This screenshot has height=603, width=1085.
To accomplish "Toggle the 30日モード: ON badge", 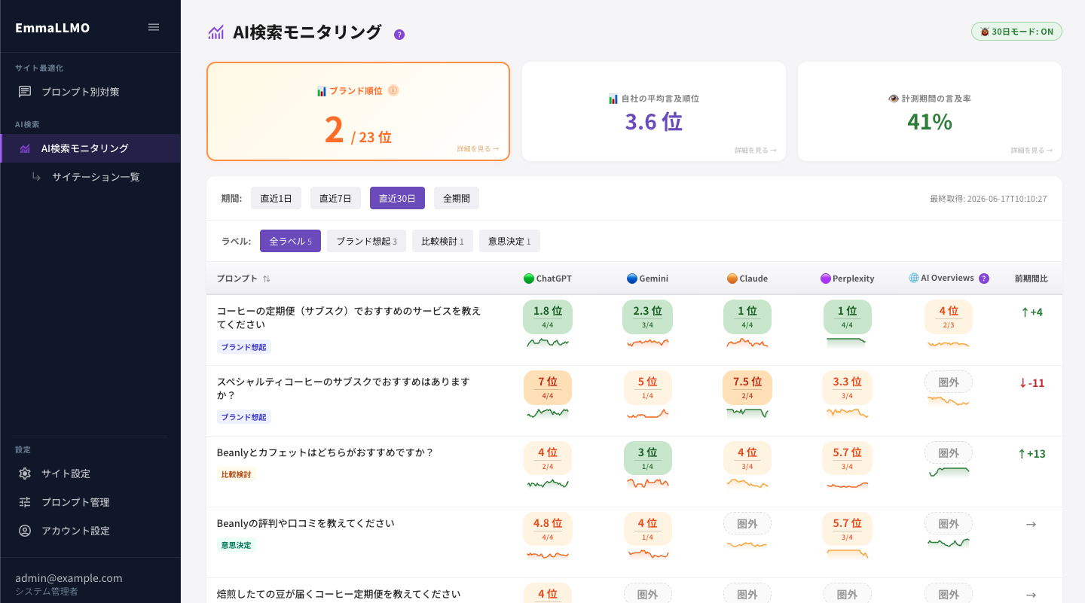I will (1016, 32).
